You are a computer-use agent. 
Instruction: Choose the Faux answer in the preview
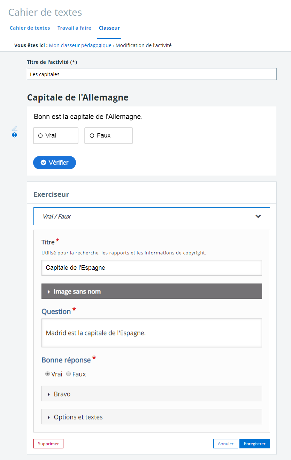click(x=108, y=135)
